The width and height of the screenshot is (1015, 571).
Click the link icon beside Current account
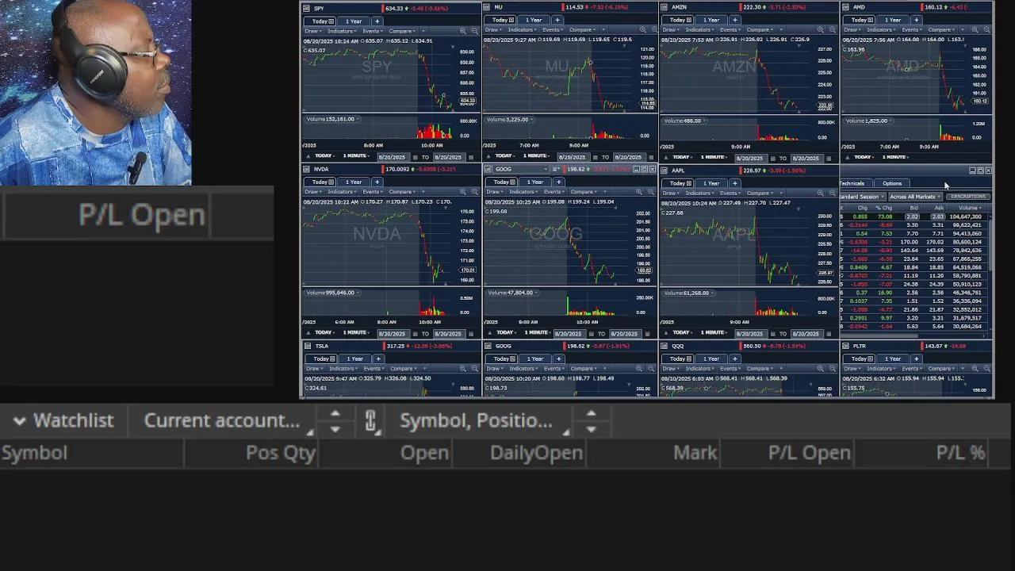(370, 421)
